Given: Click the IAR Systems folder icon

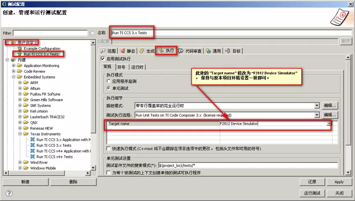Looking at the screenshot, I should [x=26, y=105].
